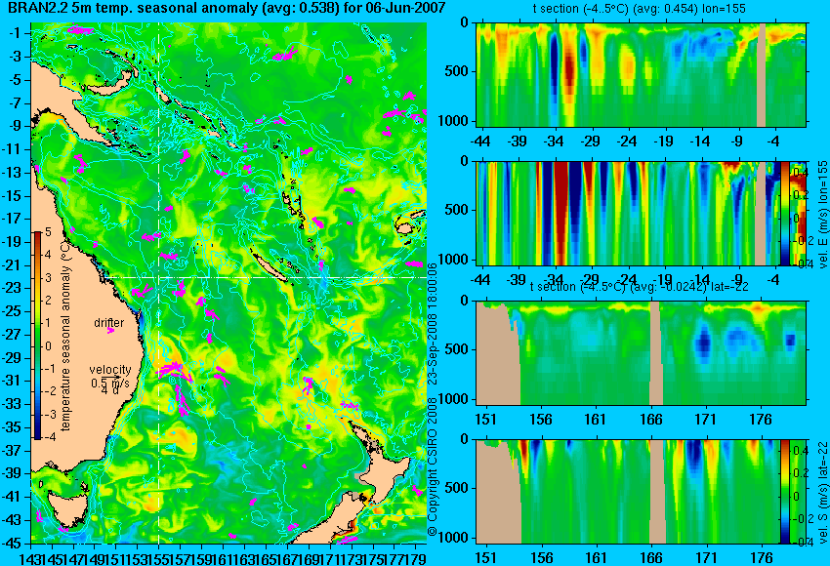Open the temperature section panel for lon=155
Viewport: 830px width, 566px height.
642,74
